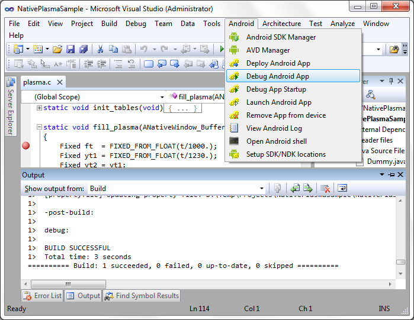Select Debug App Startup entry
The height and width of the screenshot is (320, 414).
click(293, 89)
